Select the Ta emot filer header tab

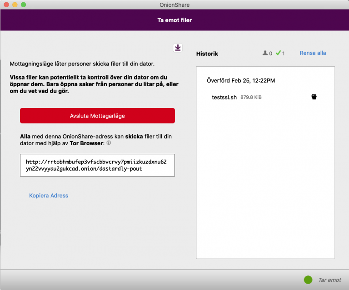click(x=174, y=20)
